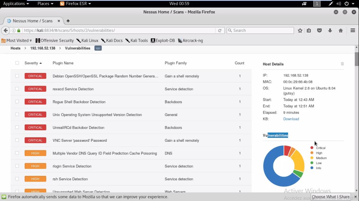Check the VNC Server password row checkbox
Viewport: 359px width, 201px height.
click(17, 140)
